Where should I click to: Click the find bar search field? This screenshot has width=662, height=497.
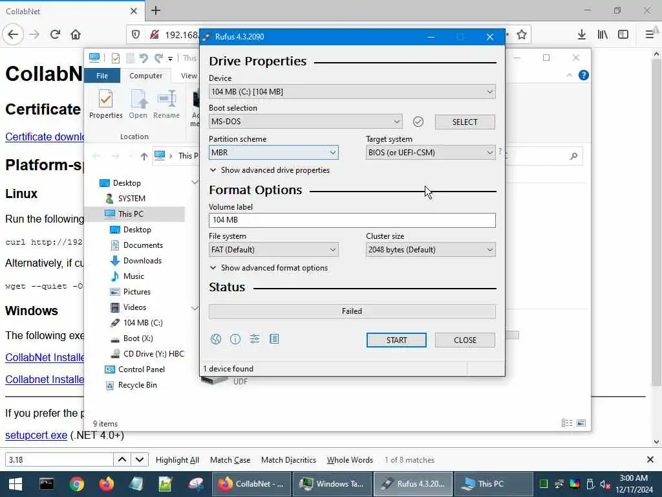pos(59,460)
